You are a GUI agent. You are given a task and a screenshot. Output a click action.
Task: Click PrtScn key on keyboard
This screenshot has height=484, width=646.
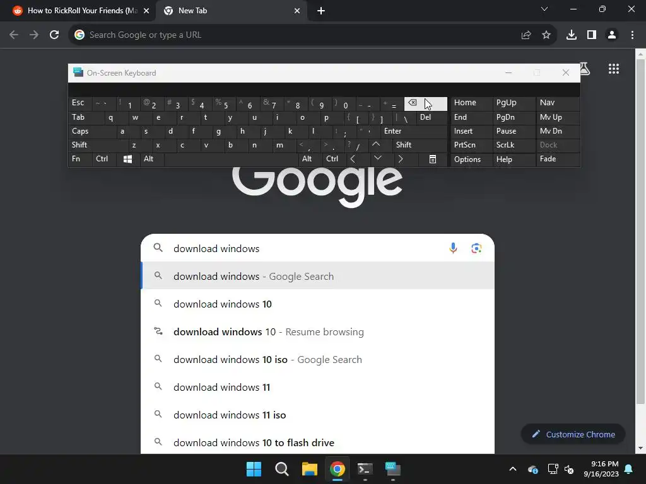point(471,145)
